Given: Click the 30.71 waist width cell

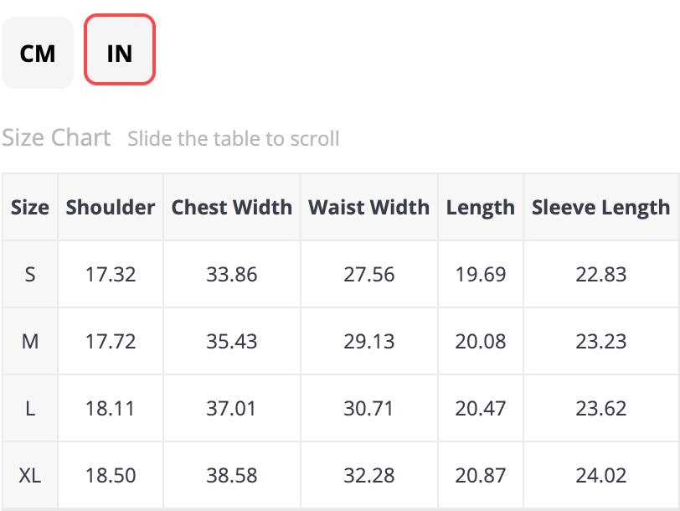Looking at the screenshot, I should [368, 408].
